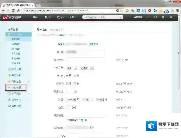Select the 男 gender radio button
Screen dimensions: 181x138
67,76
